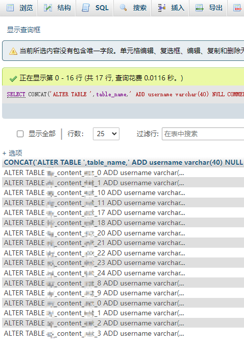Viewport: 244px width, 345px height.
Task: Switch to the SQL tab
Action: pos(95,8)
